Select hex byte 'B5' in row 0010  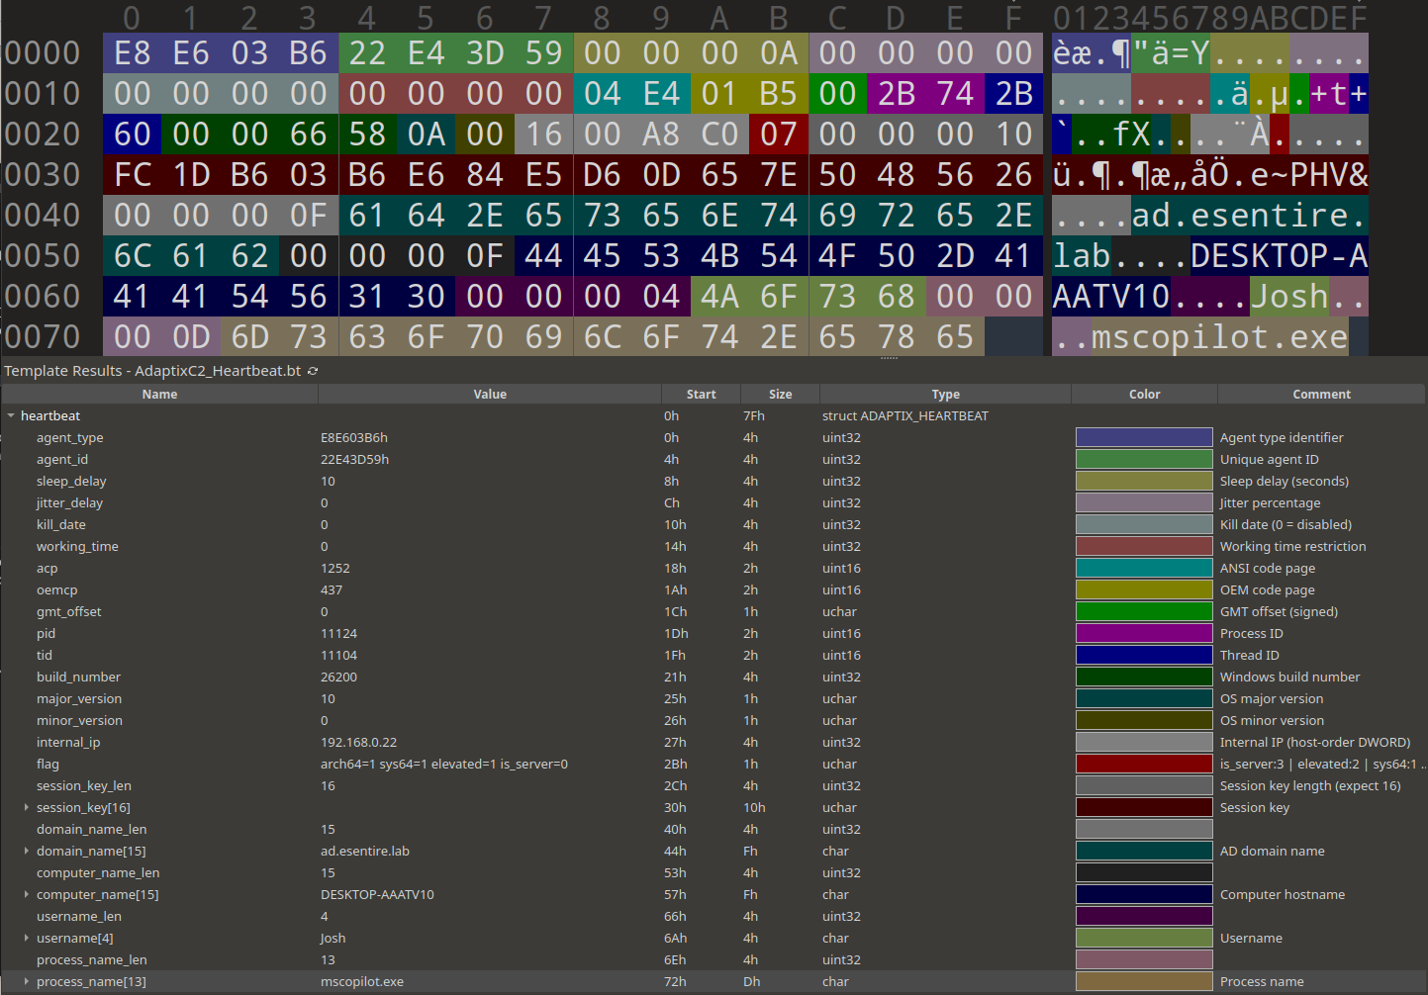click(x=779, y=94)
